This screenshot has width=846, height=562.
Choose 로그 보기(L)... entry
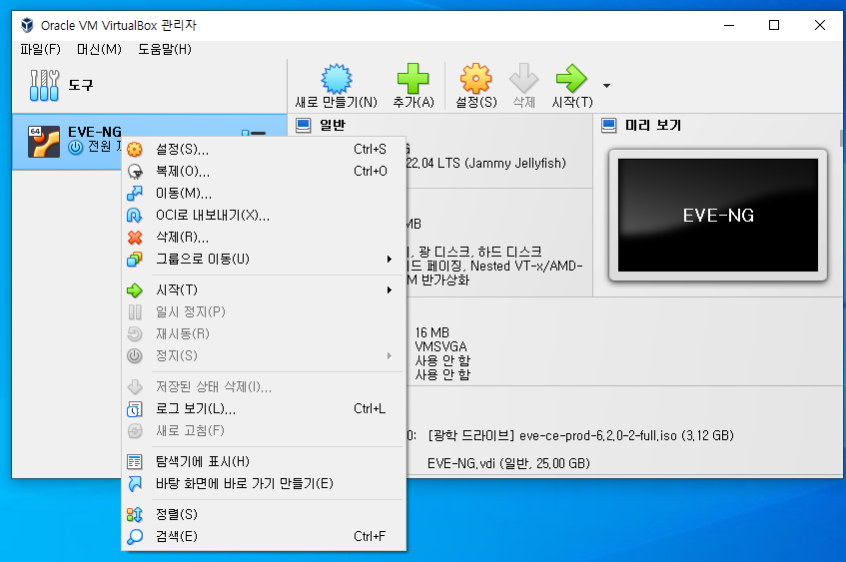(x=264, y=409)
